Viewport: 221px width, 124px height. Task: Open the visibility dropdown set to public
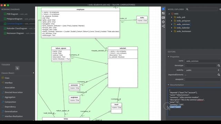tap(203, 70)
